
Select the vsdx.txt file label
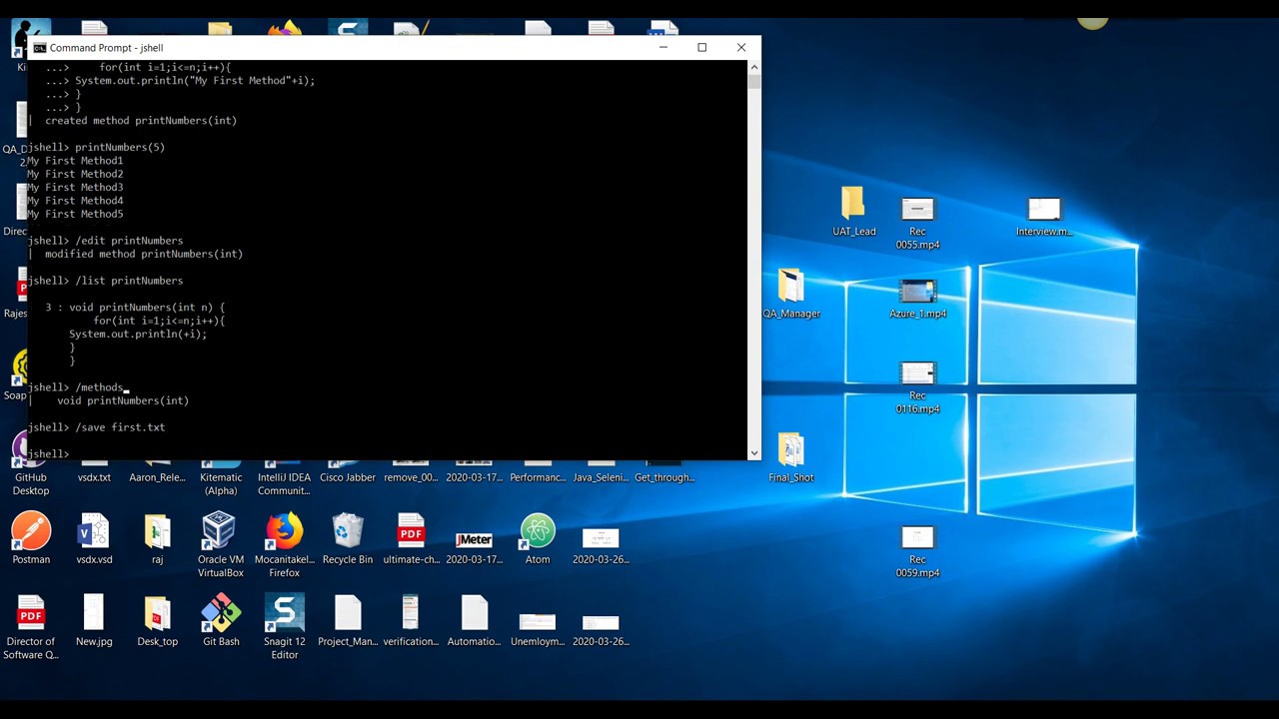94,477
